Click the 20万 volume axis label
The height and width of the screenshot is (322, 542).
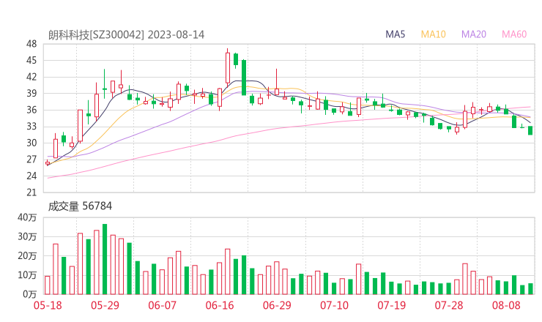(27, 256)
